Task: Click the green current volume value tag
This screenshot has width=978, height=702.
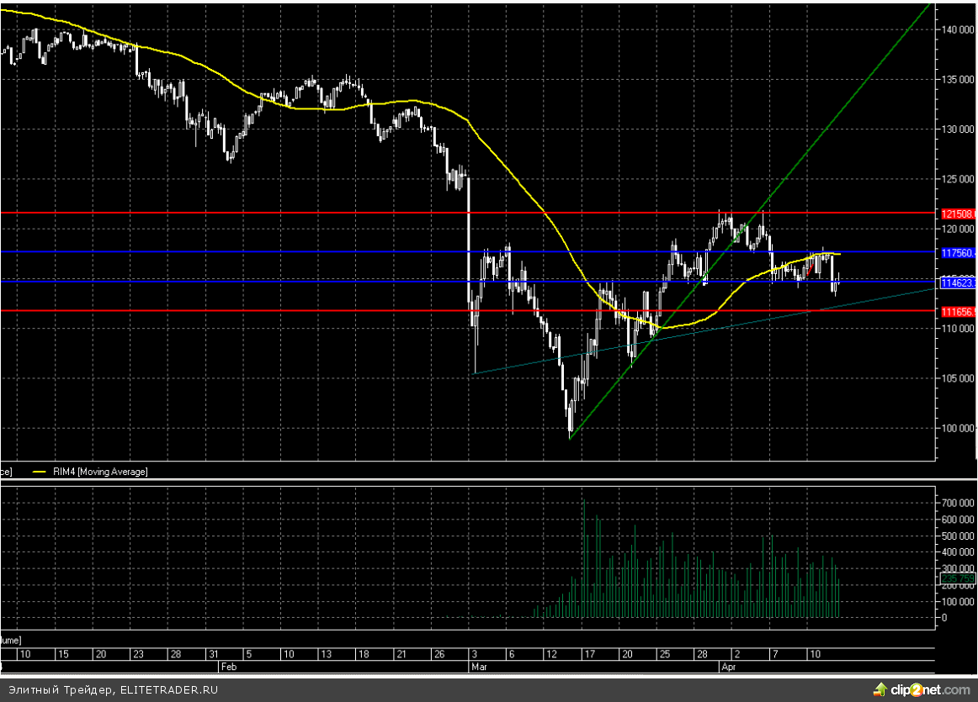Action: coord(958,579)
